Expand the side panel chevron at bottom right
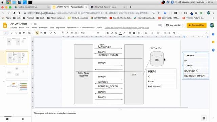 (213, 118)
